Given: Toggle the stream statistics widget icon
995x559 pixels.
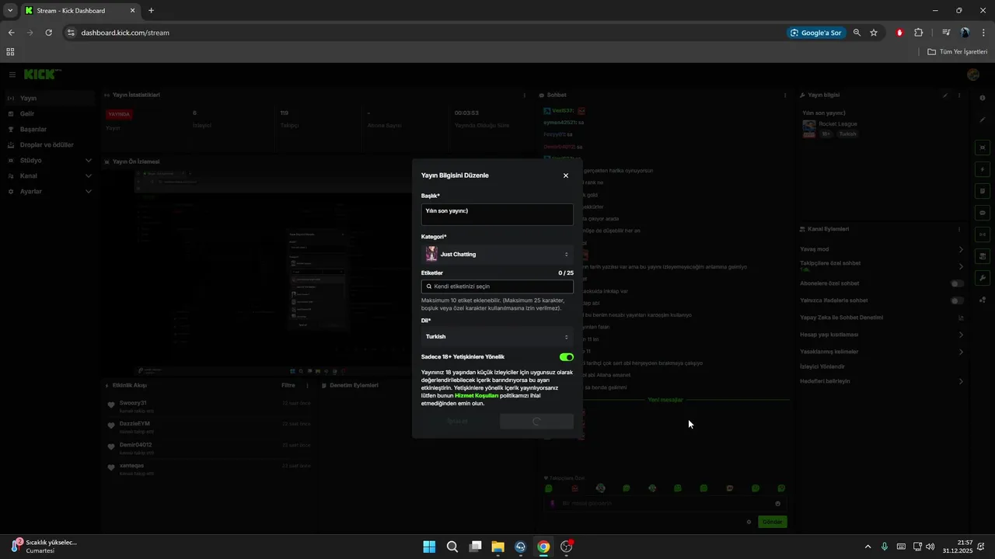Looking at the screenshot, I should 983,234.
